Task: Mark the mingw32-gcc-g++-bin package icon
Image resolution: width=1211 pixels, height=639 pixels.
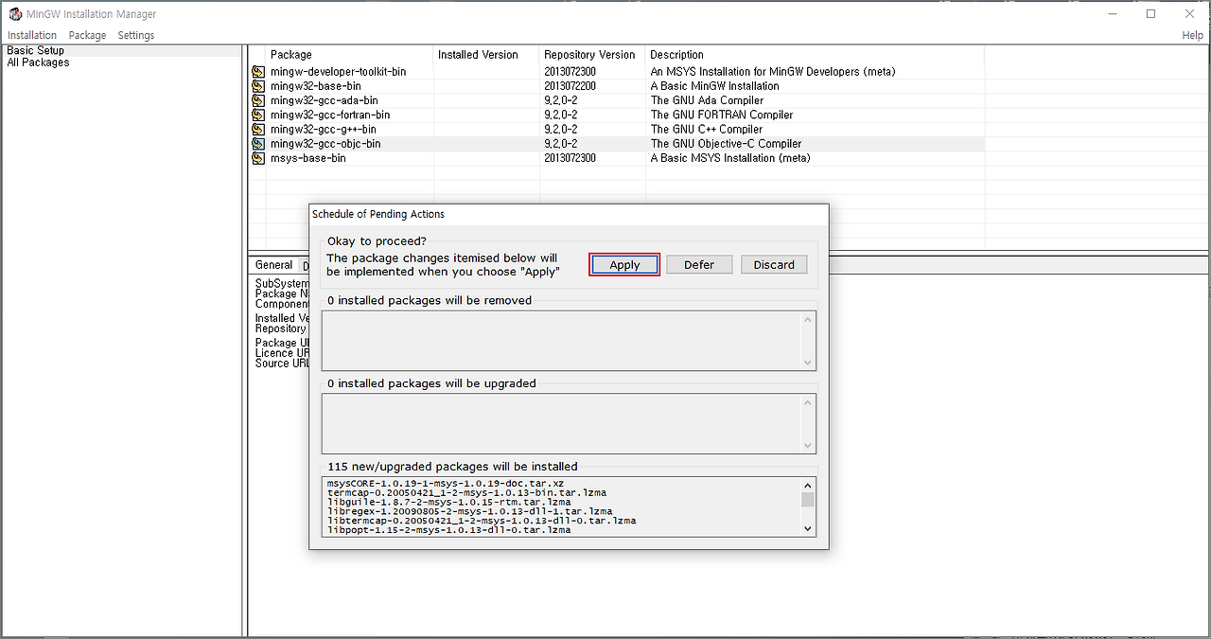Action: pos(258,130)
